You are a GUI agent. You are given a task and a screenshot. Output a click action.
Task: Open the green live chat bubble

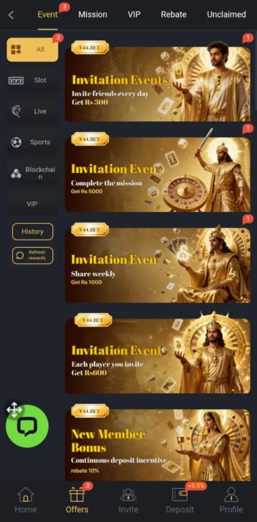(27, 427)
